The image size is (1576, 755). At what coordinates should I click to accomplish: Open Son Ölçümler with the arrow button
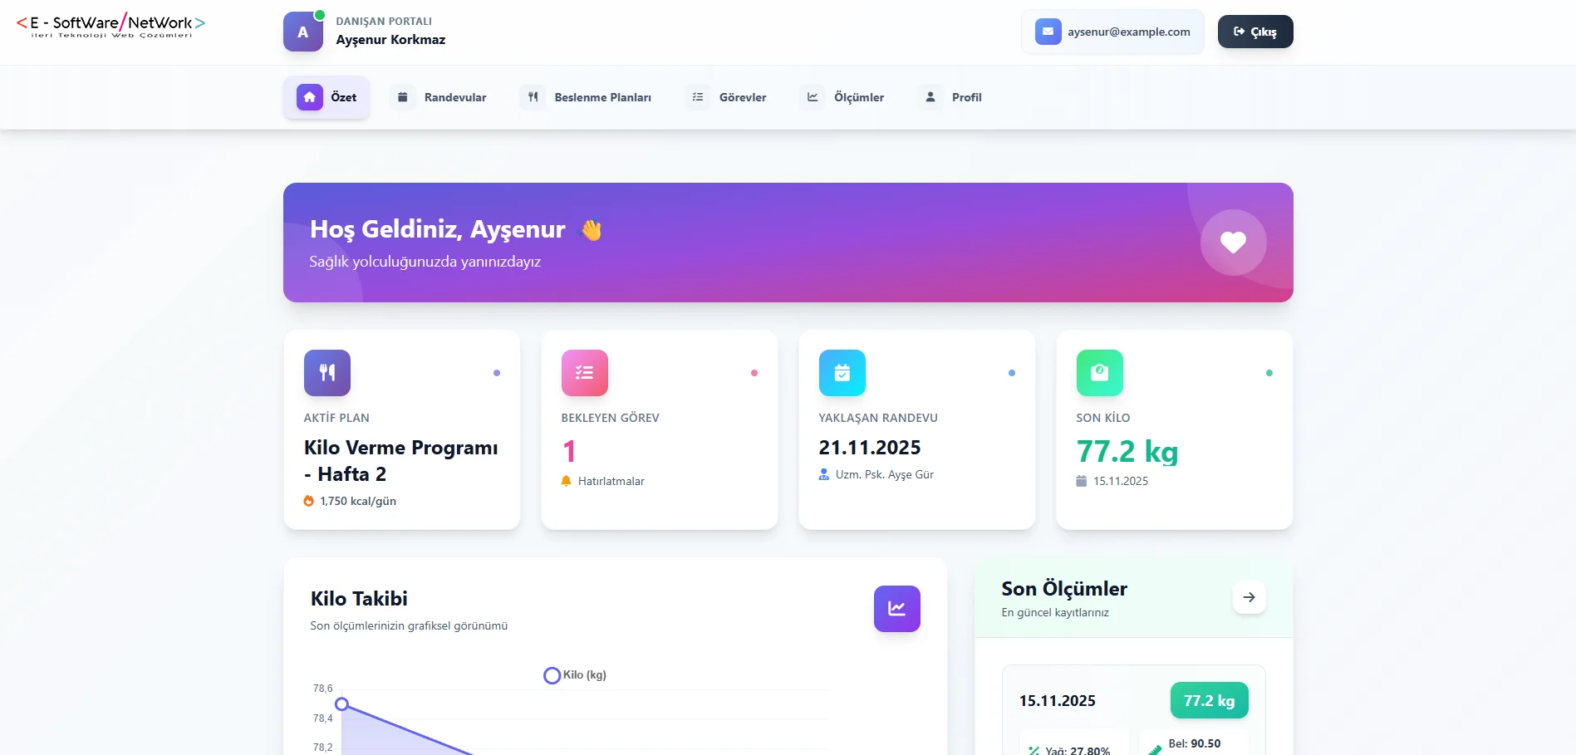1248,597
